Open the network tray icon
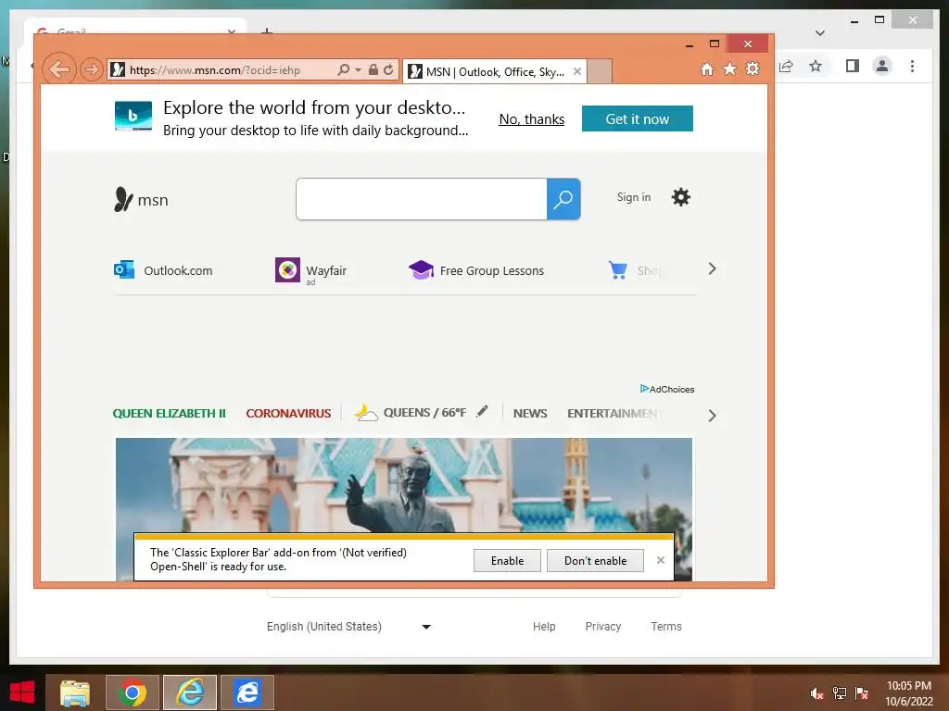This screenshot has width=949, height=711. point(840,693)
